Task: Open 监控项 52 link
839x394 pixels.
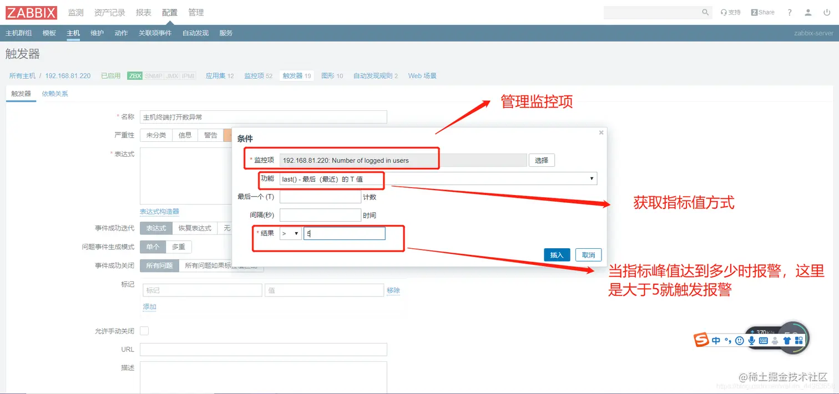Action: (x=259, y=76)
